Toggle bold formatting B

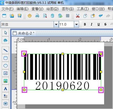pos(85,24)
